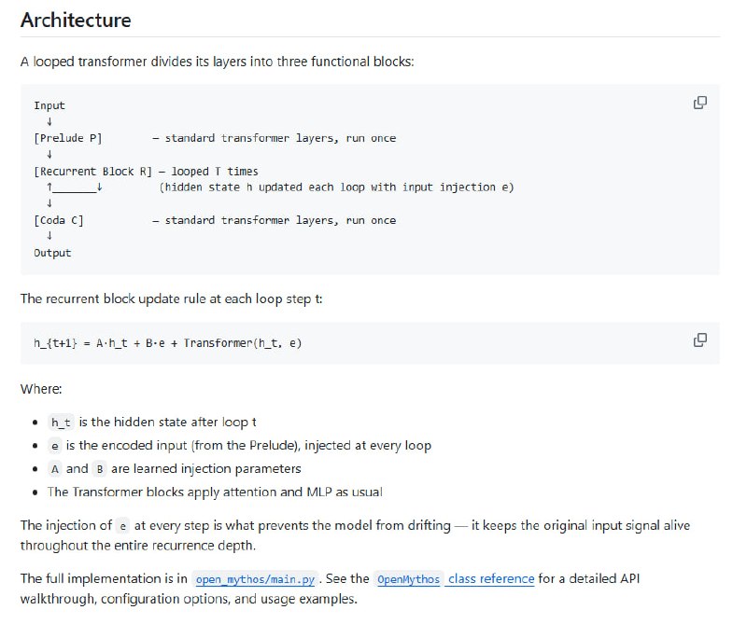Click the Output line in diagram
Image resolution: width=747 pixels, height=624 pixels.
click(52, 253)
